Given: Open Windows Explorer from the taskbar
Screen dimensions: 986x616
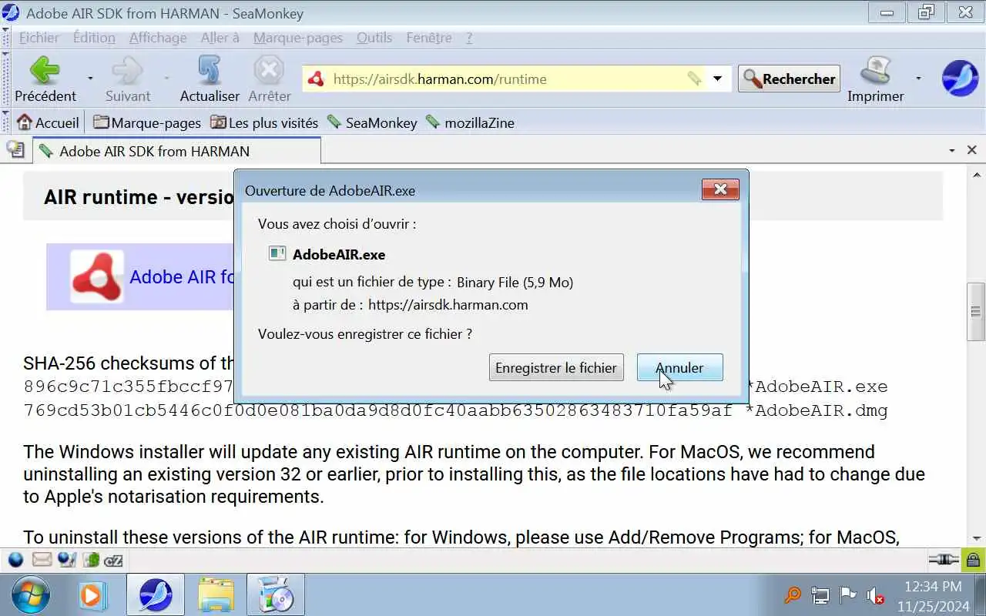Looking at the screenshot, I should click(x=216, y=595).
